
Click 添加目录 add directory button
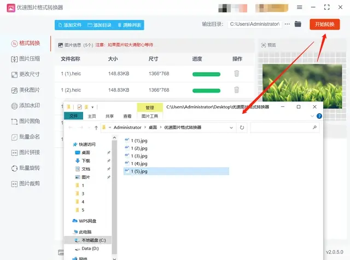pyautogui.click(x=100, y=25)
